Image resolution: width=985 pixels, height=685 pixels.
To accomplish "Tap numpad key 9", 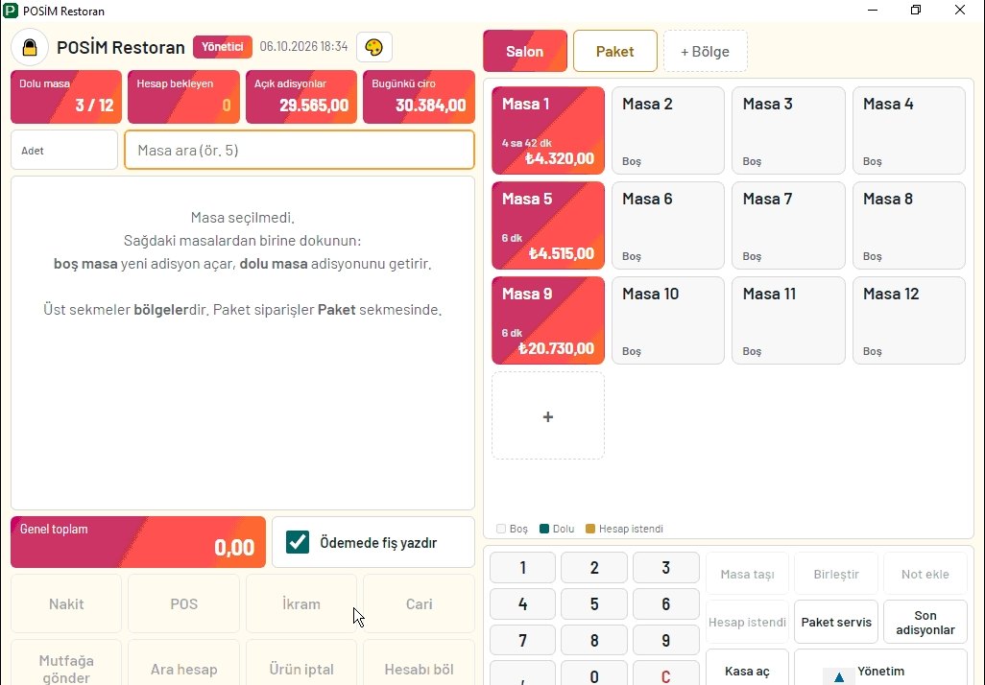I will [x=666, y=641].
